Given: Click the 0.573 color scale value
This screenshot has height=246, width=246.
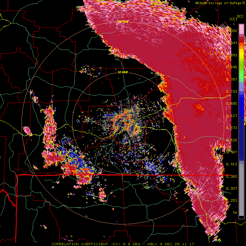Looking at the screenshot, I should coord(232,128).
